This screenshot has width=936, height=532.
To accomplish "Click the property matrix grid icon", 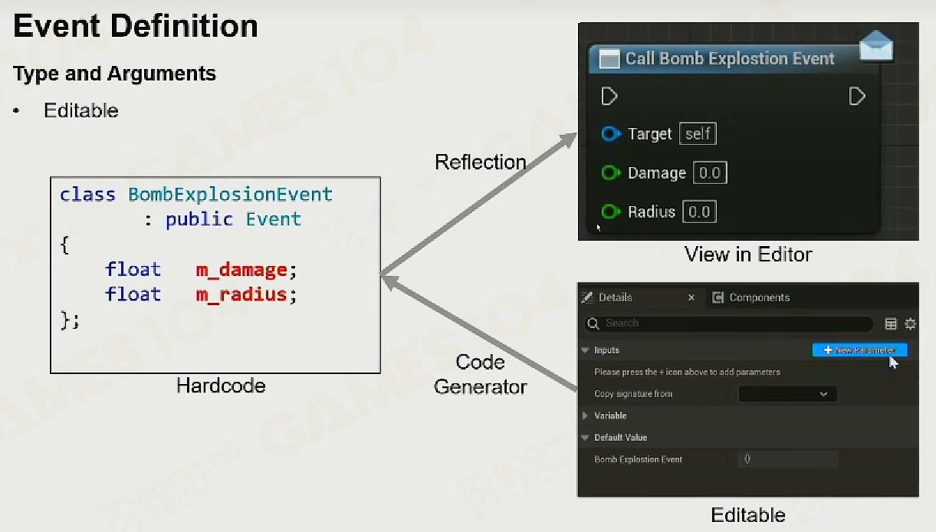I will tap(891, 323).
